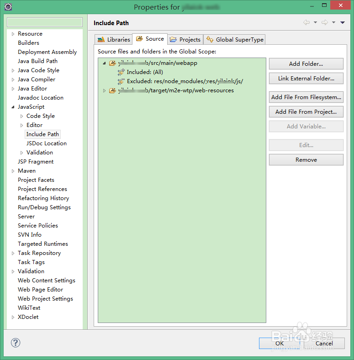
Task: Click the Remove button
Action: (x=306, y=159)
